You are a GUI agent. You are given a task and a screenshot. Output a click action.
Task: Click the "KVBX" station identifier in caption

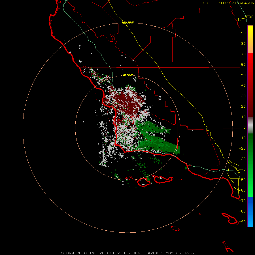click(x=153, y=253)
